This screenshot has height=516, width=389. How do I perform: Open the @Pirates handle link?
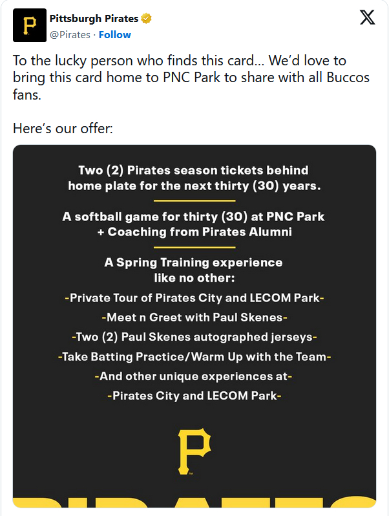click(x=70, y=34)
